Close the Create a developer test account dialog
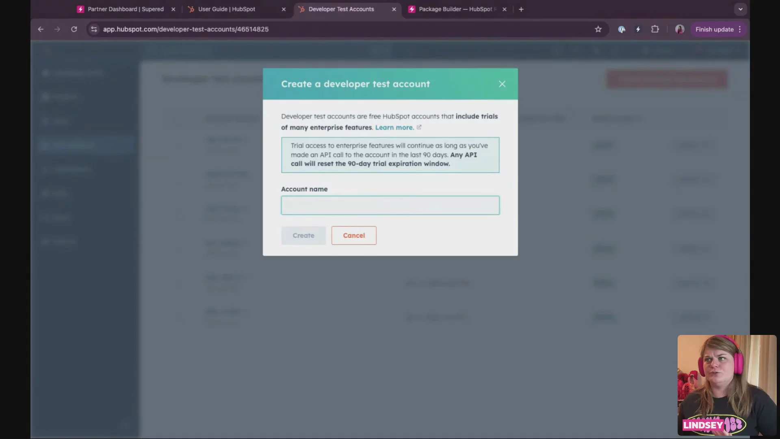The width and height of the screenshot is (780, 439). (x=502, y=84)
